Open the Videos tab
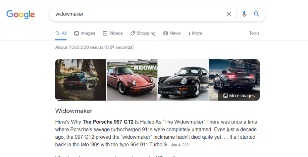Screen dimensions: 308x157 click(113, 33)
